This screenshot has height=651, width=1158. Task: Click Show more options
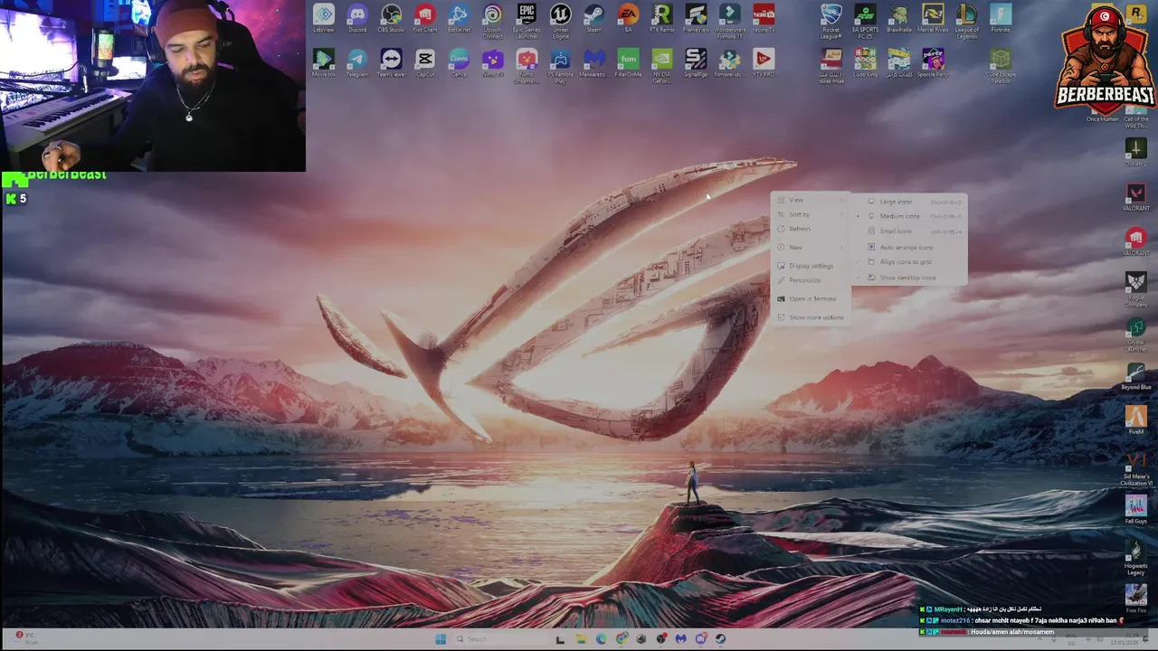pyautogui.click(x=810, y=317)
